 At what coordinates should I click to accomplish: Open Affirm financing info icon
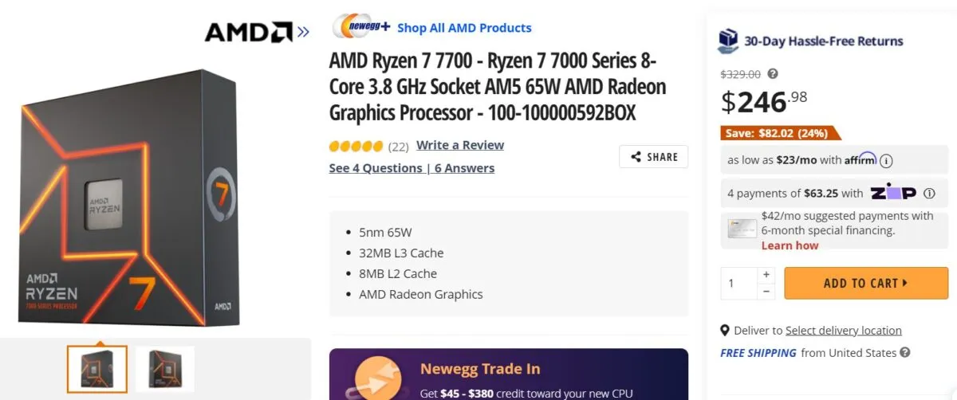pyautogui.click(x=886, y=160)
